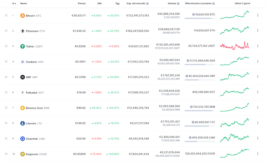Open Dogecoin 7-day sparkline chart
Viewport: 268px width, 164px height.
click(234, 153)
